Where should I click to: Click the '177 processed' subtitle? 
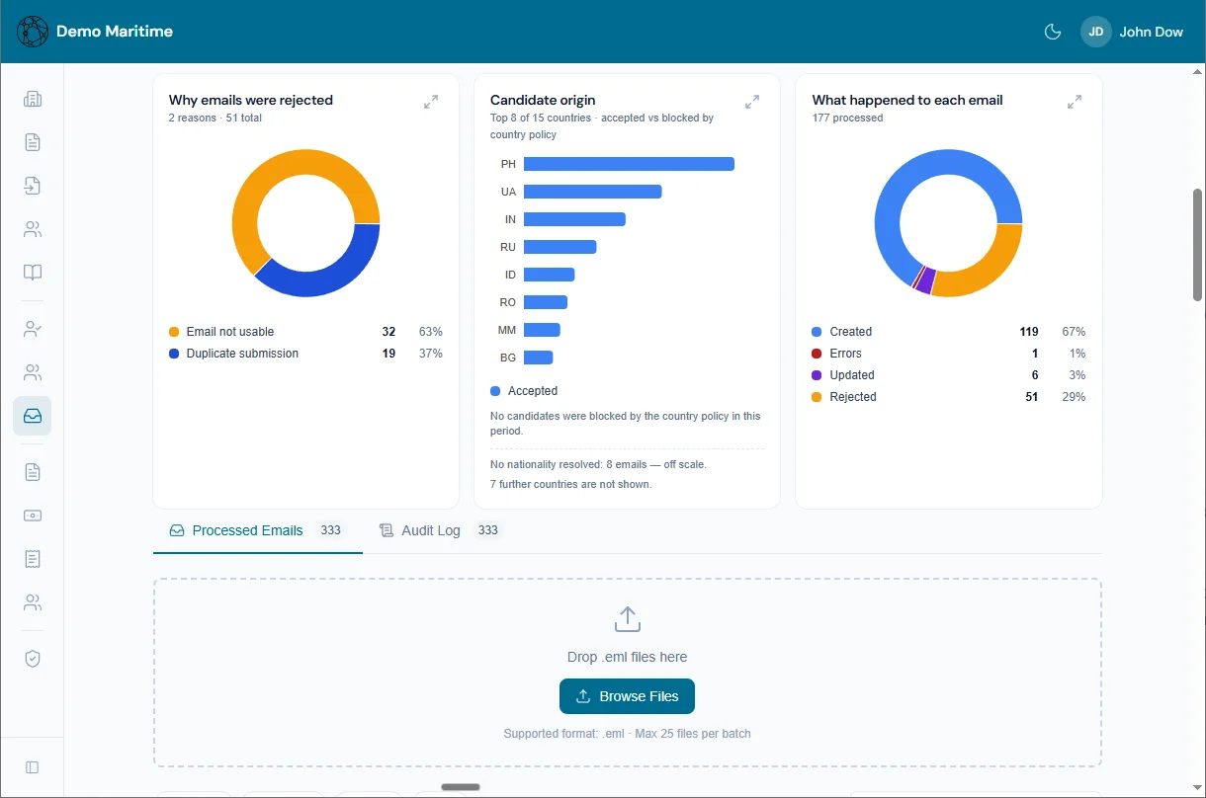(x=847, y=118)
